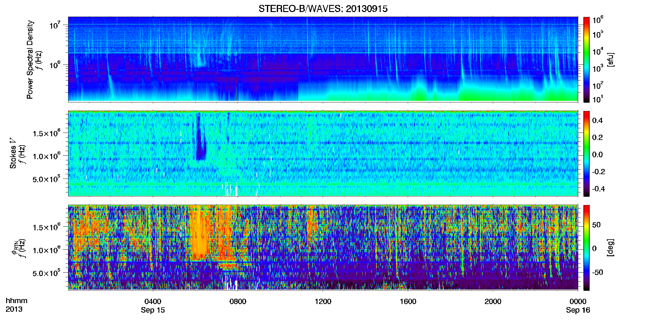Click the 0.0 tick on Stokes color bar

point(597,154)
